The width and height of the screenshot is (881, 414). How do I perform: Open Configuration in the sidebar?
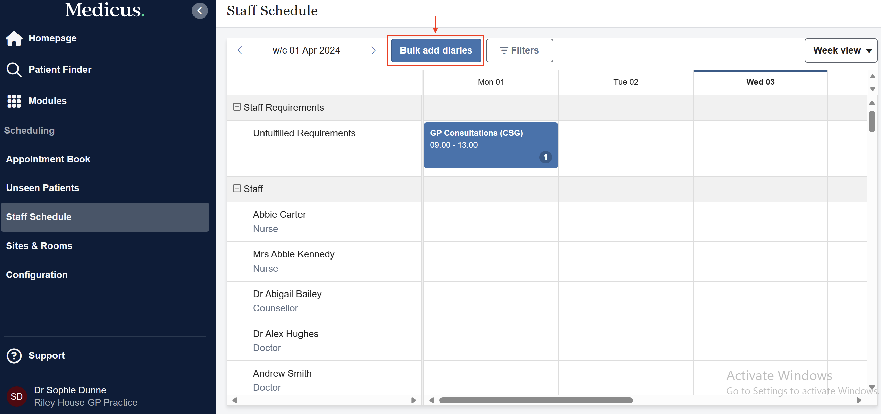(37, 275)
